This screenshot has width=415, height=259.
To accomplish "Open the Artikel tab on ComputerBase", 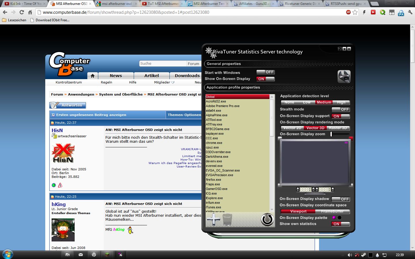I will tap(152, 76).
